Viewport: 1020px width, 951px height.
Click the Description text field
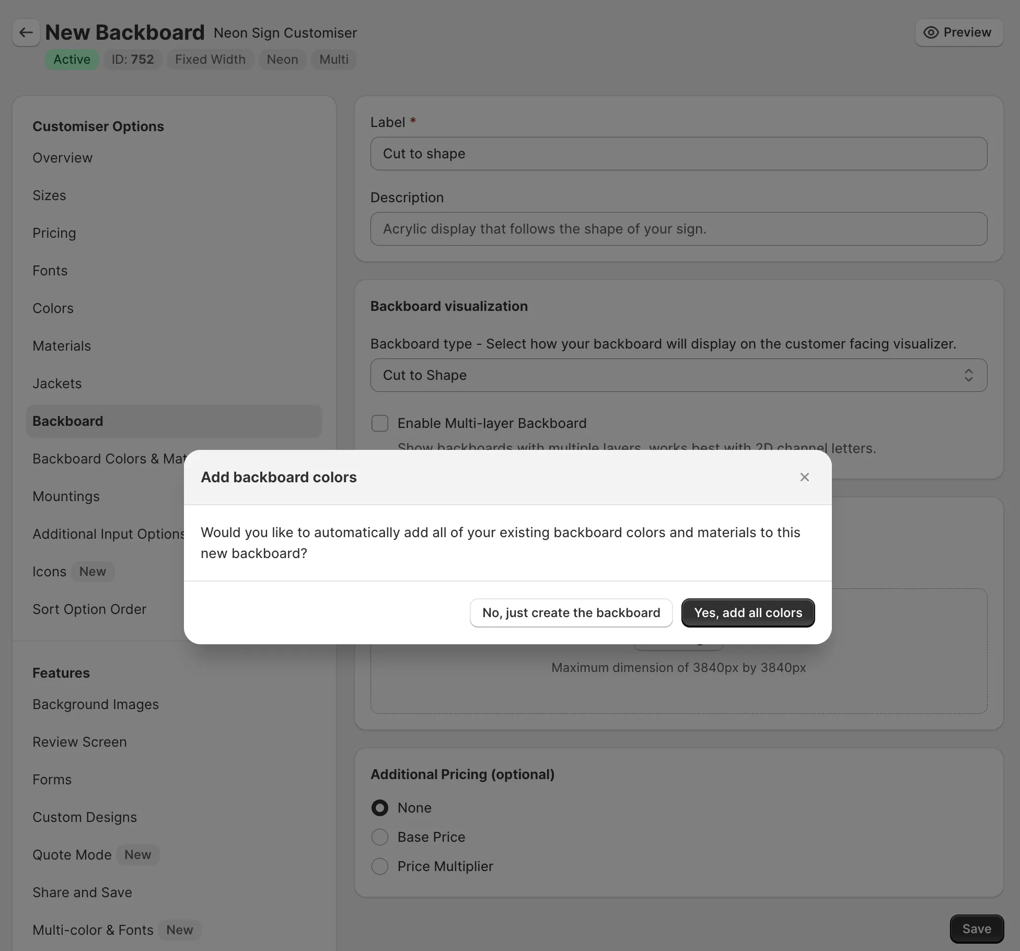tap(678, 229)
